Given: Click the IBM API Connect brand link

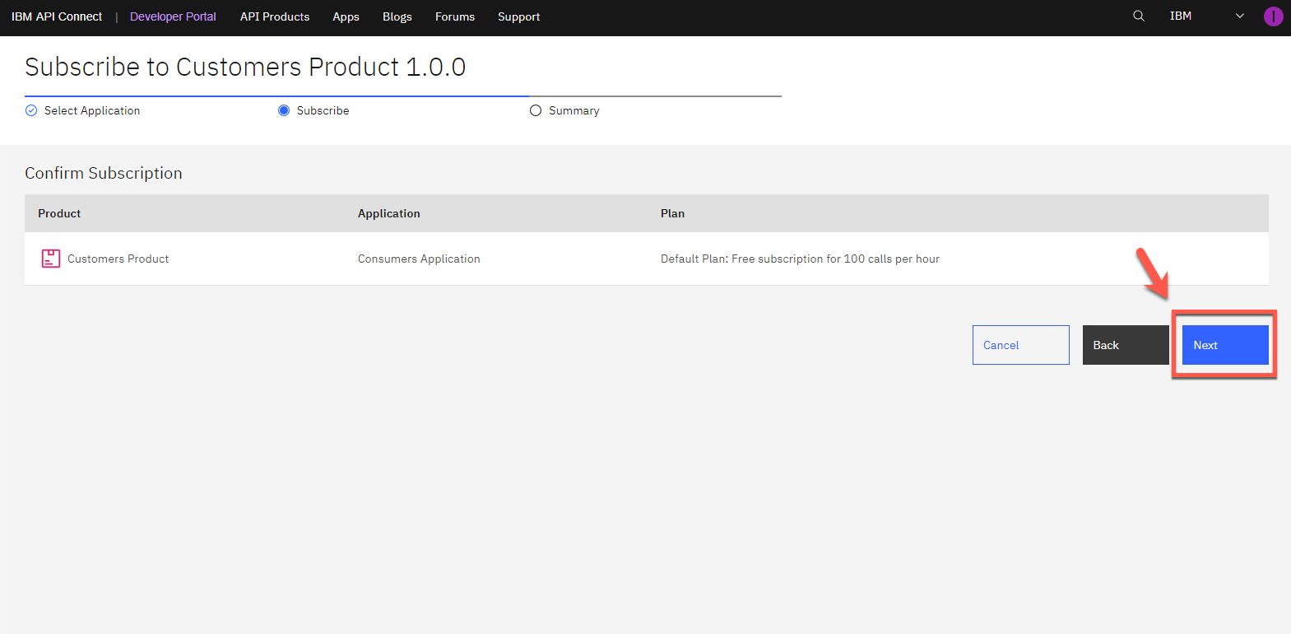Looking at the screenshot, I should (x=57, y=16).
